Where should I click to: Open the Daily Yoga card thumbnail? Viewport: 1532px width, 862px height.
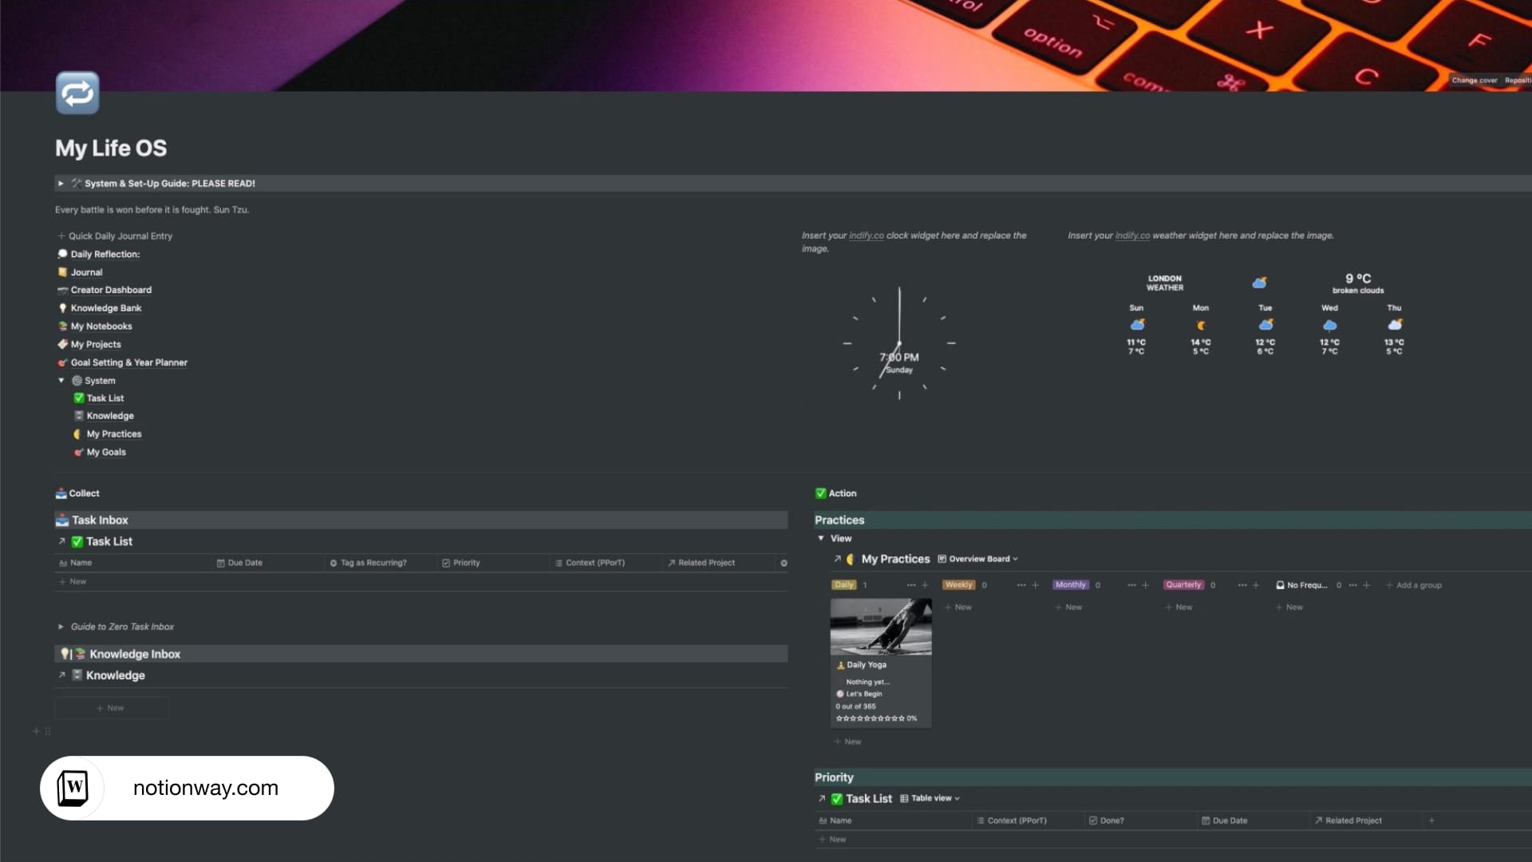click(x=881, y=627)
